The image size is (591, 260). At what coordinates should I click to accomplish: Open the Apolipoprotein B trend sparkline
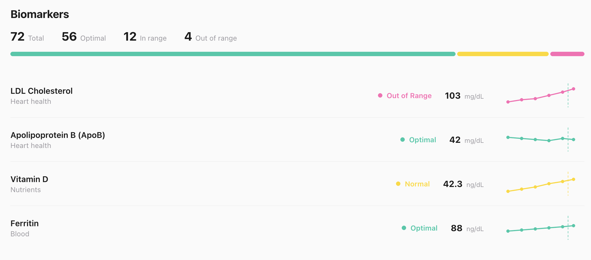(x=540, y=139)
